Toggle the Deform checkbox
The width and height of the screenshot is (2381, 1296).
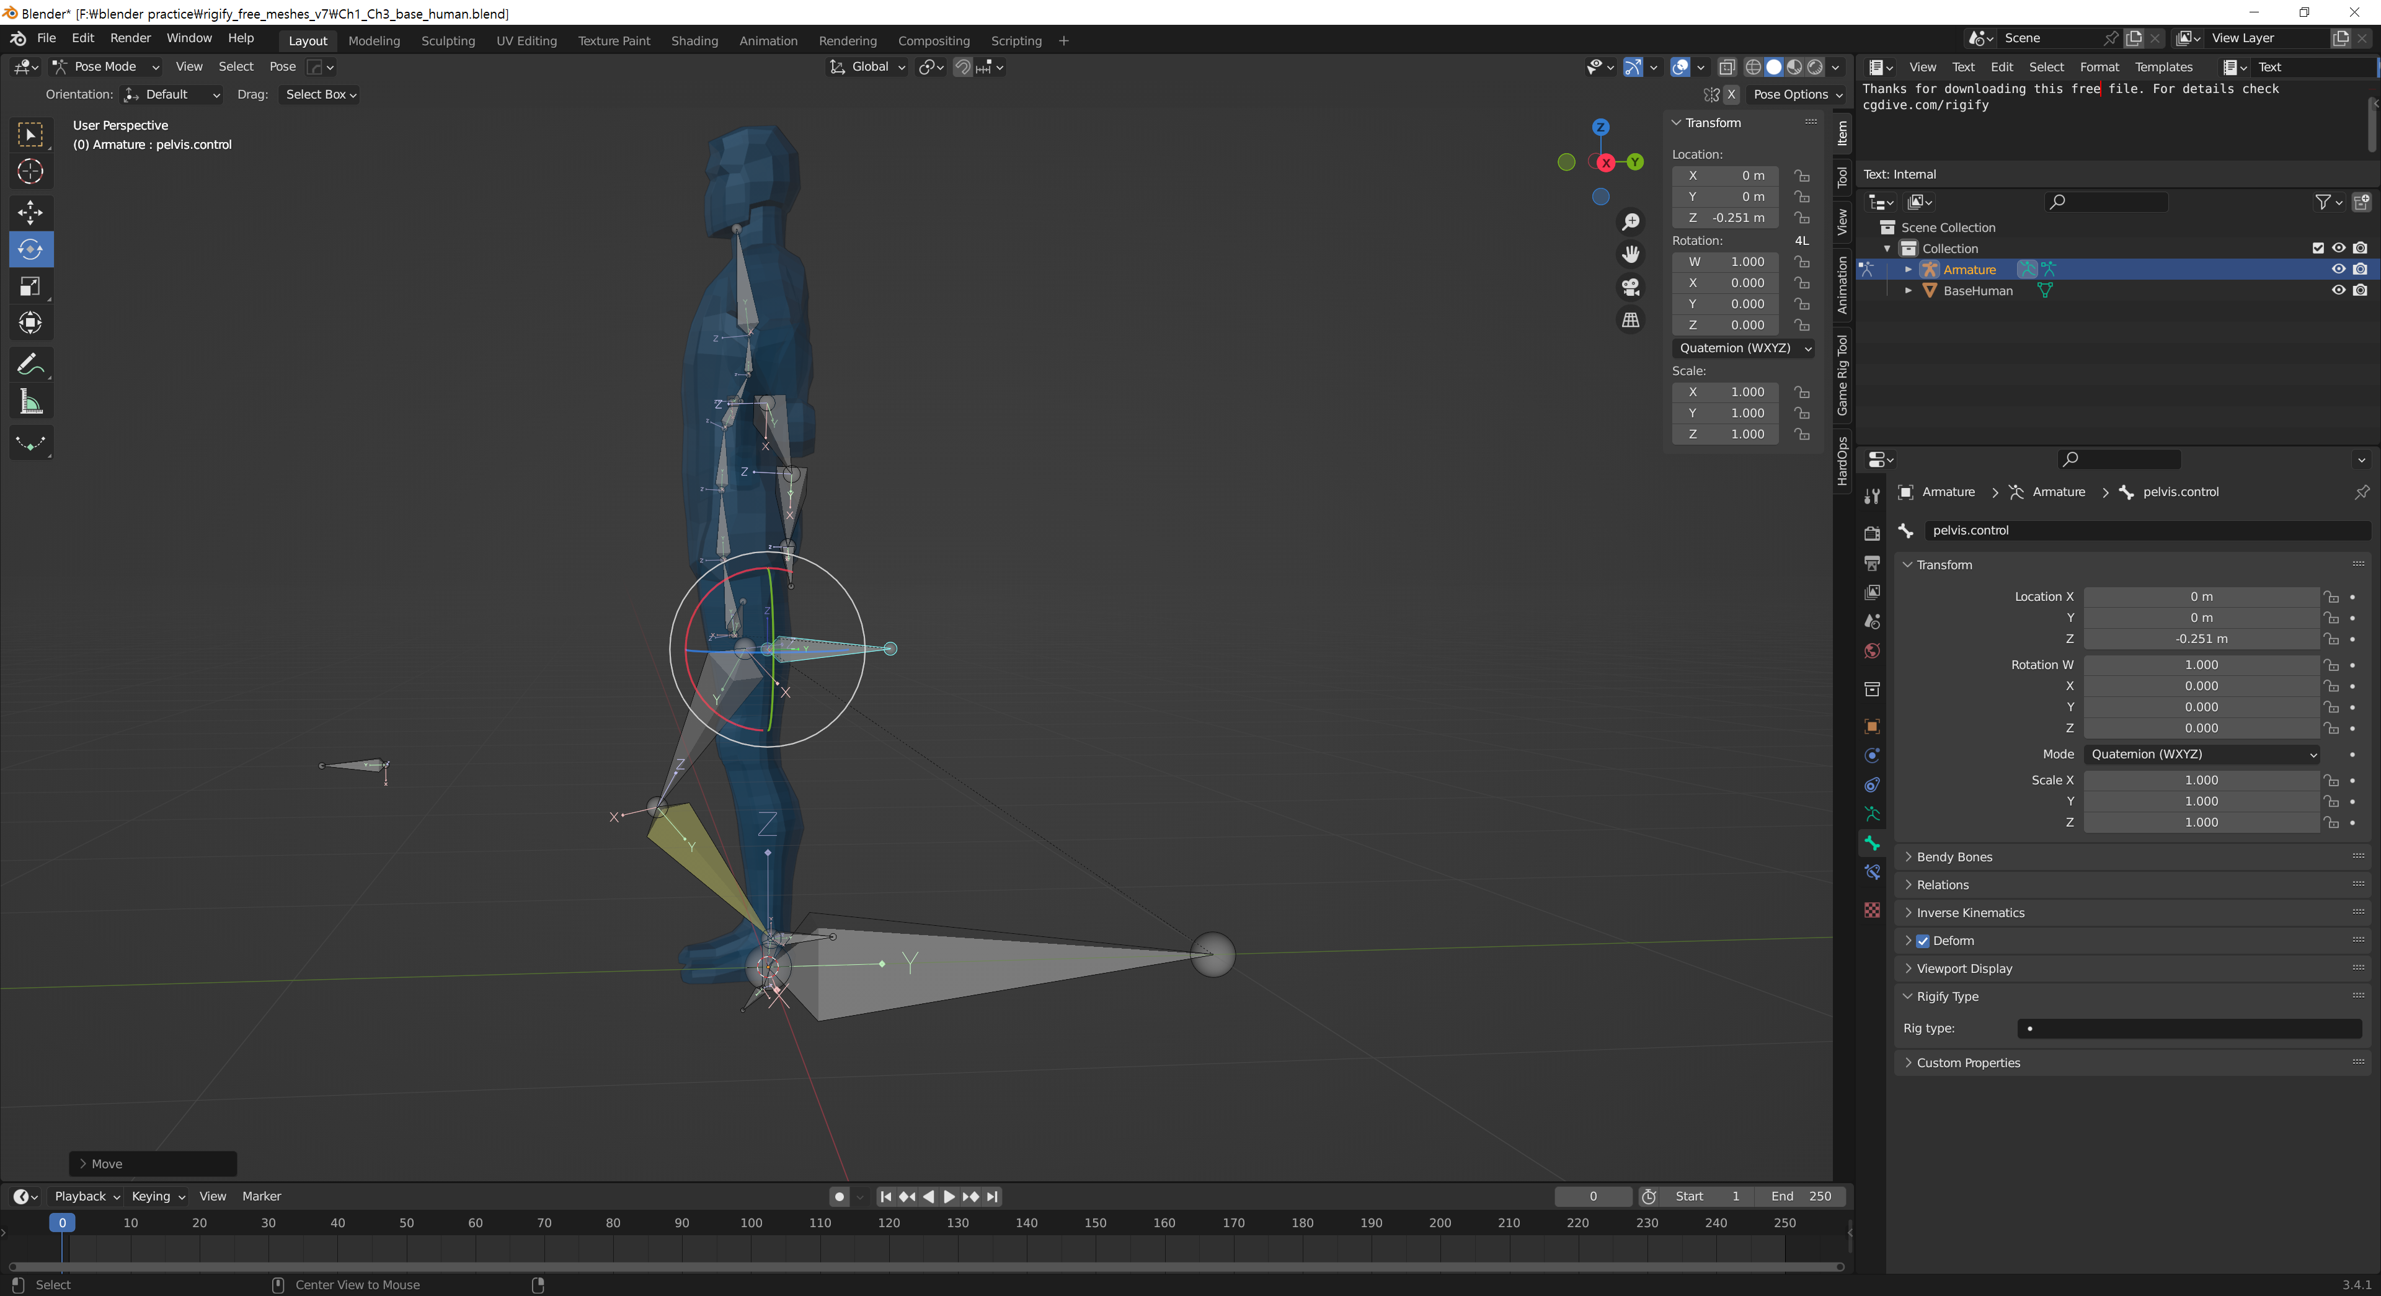pos(1923,941)
